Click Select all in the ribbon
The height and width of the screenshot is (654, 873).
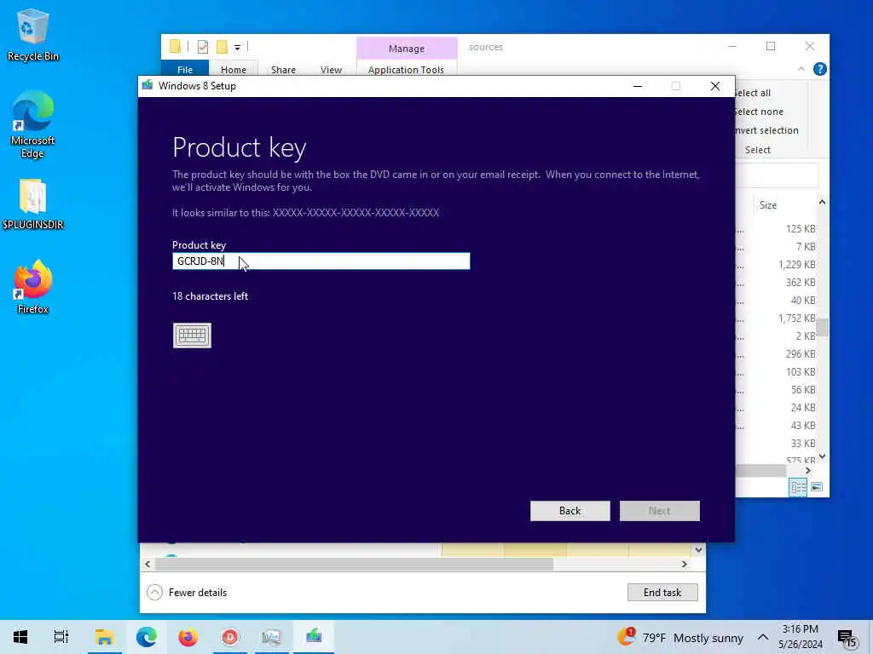coord(752,93)
